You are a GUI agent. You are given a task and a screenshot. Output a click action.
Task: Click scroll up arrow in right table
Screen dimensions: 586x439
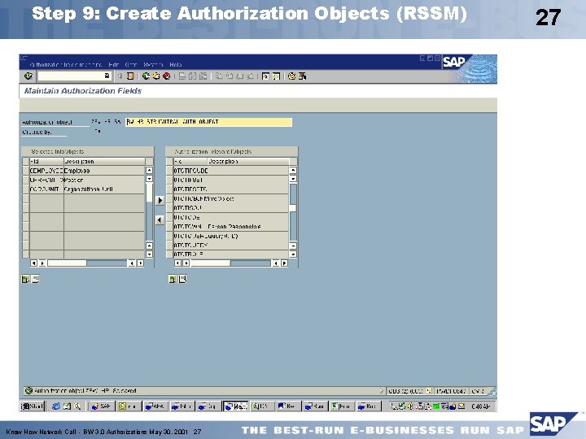(x=293, y=170)
